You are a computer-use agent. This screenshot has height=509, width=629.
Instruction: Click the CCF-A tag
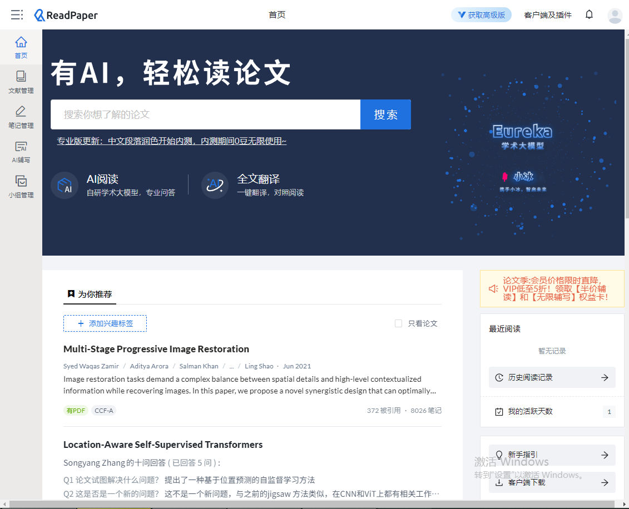tap(104, 411)
